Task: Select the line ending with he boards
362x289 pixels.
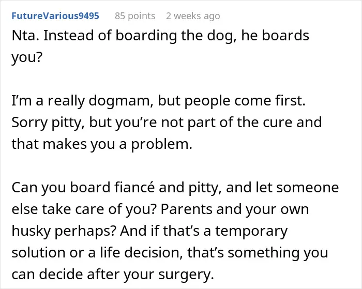Action: point(160,36)
